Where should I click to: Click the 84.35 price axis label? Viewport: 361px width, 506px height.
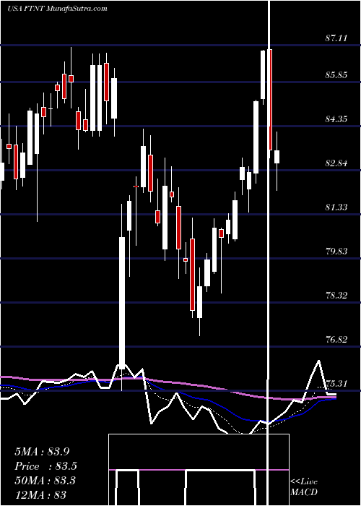(336, 119)
